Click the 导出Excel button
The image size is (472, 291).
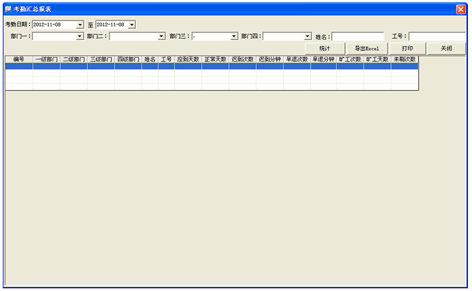tap(366, 48)
